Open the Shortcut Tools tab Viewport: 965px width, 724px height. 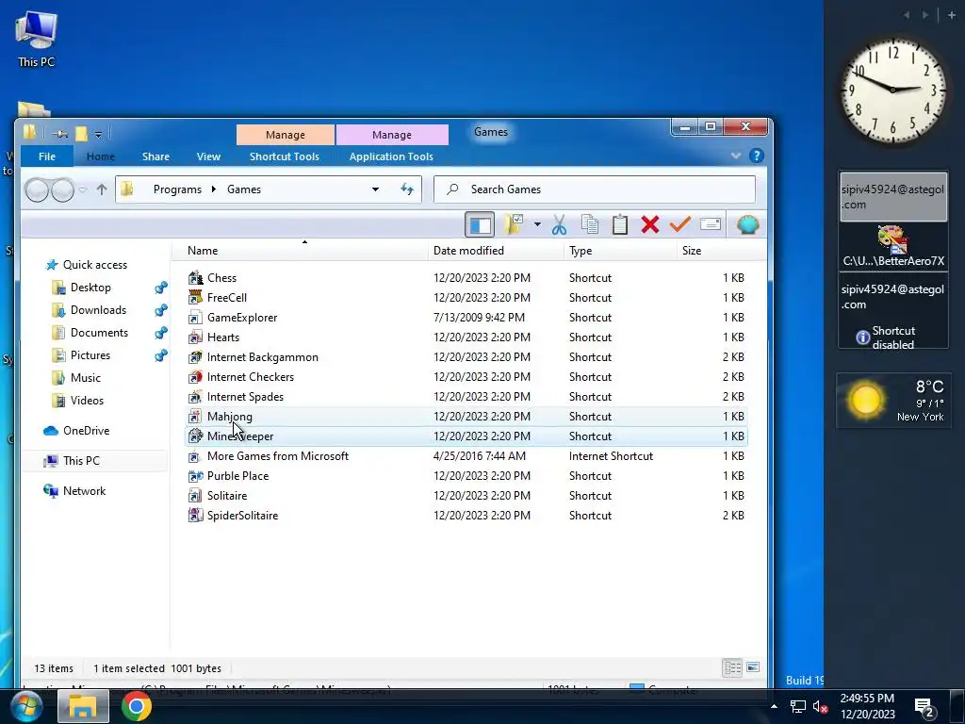click(x=285, y=156)
